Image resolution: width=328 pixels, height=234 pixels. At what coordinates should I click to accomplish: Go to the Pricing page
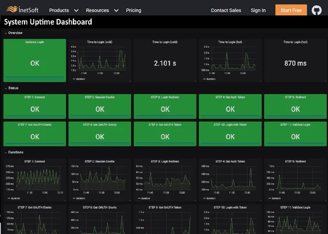pos(134,10)
